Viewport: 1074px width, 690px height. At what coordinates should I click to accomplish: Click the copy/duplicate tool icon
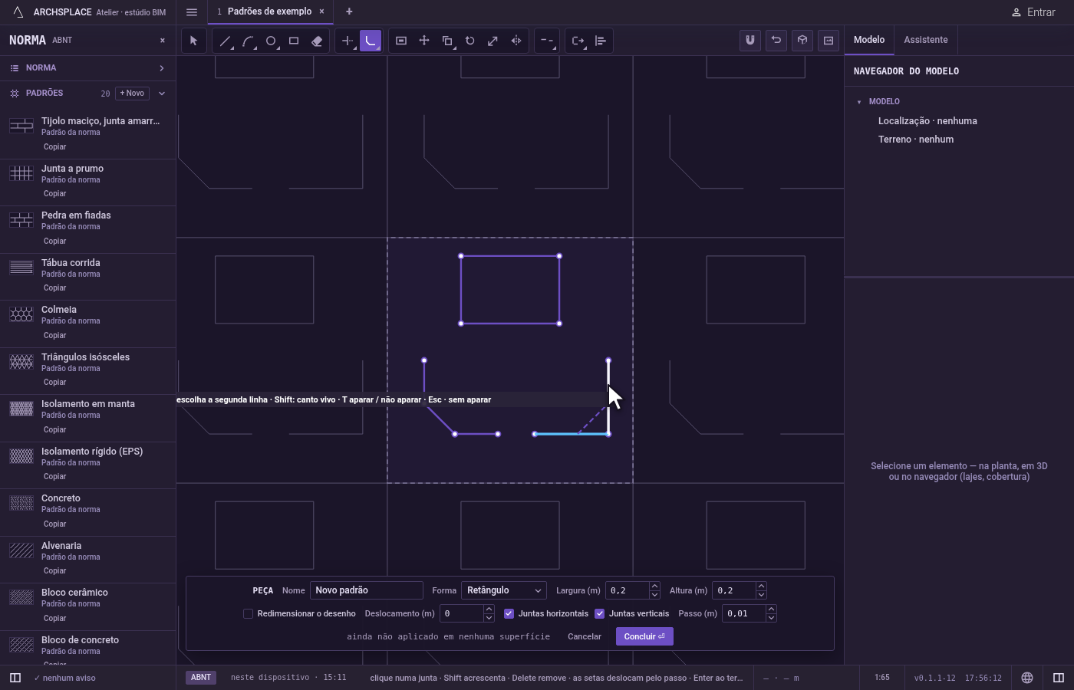point(447,41)
